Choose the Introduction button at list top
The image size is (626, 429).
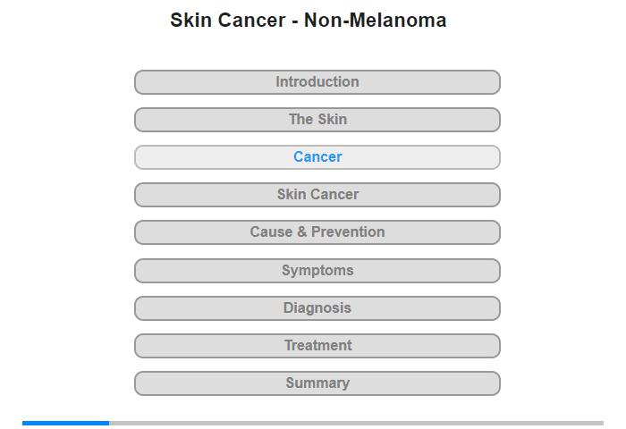click(317, 82)
